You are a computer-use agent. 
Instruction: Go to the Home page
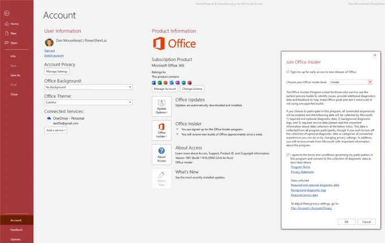[x=12, y=24]
